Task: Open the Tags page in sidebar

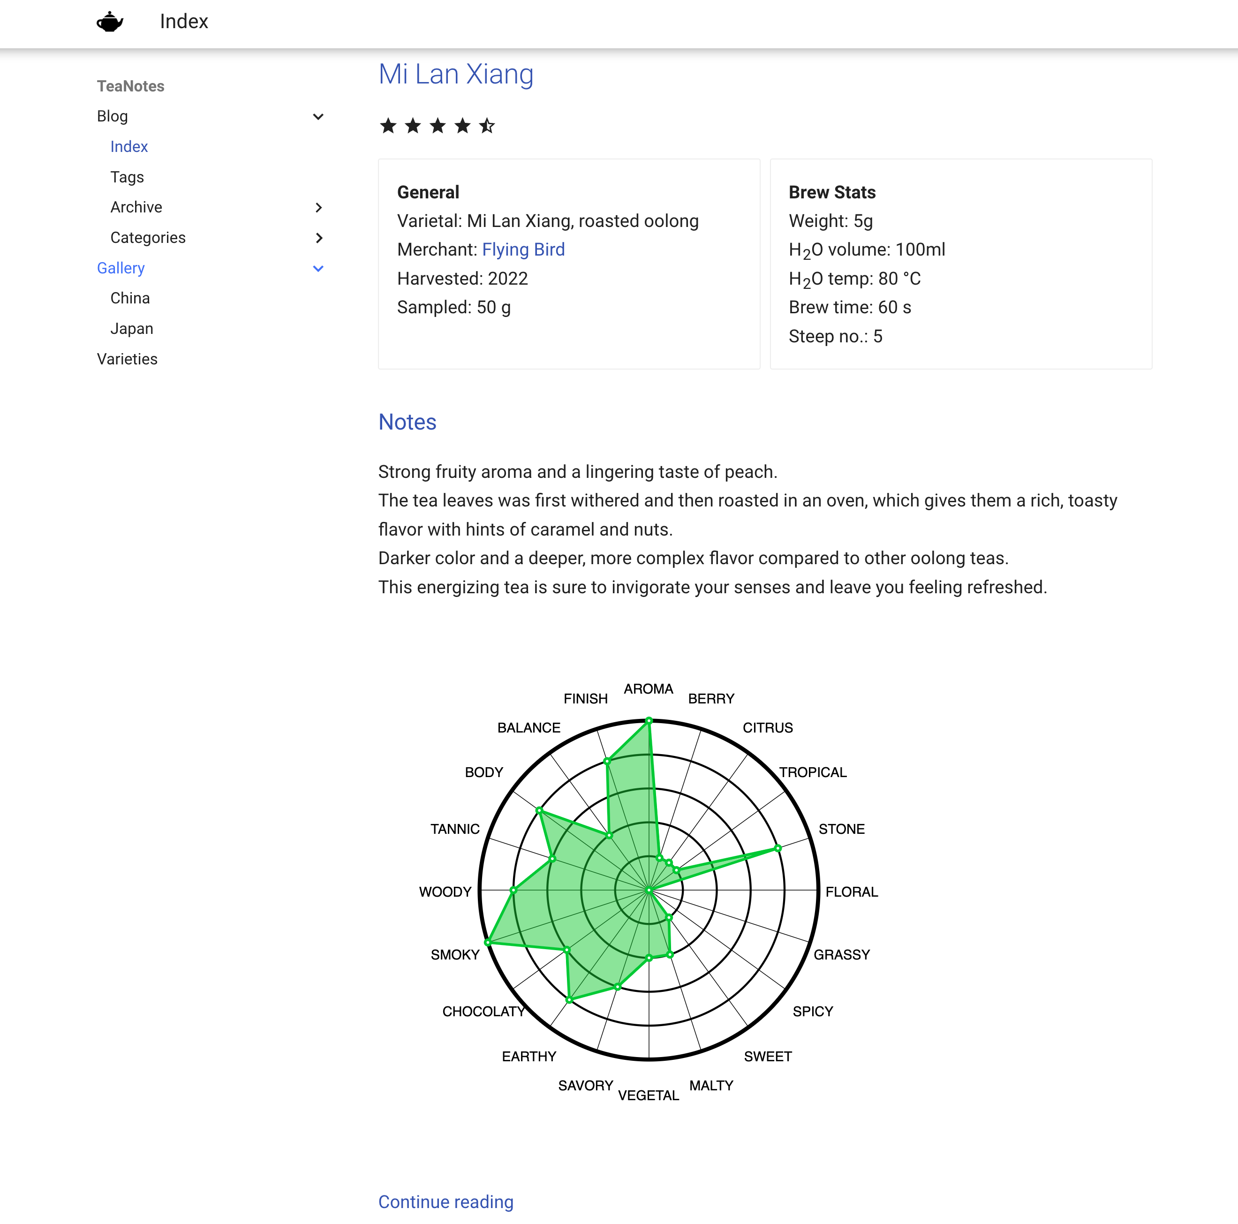Action: [127, 177]
